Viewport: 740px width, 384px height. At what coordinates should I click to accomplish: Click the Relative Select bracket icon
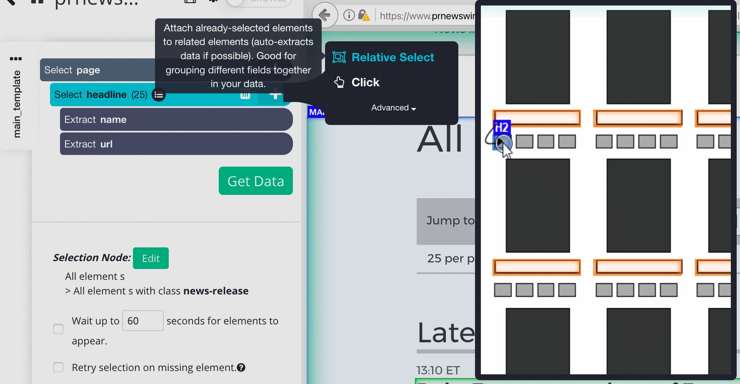click(x=339, y=57)
